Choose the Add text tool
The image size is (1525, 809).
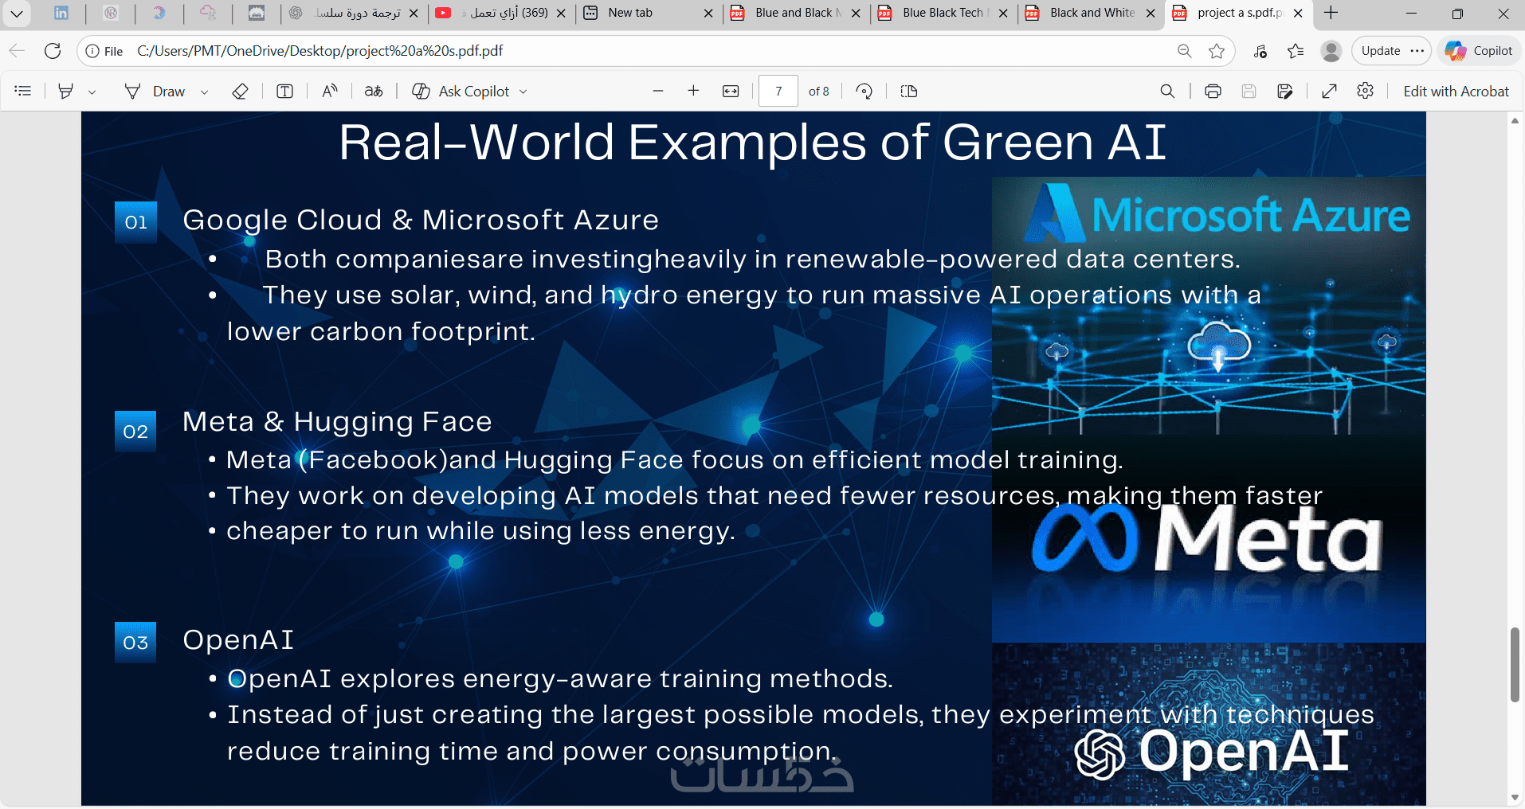284,92
